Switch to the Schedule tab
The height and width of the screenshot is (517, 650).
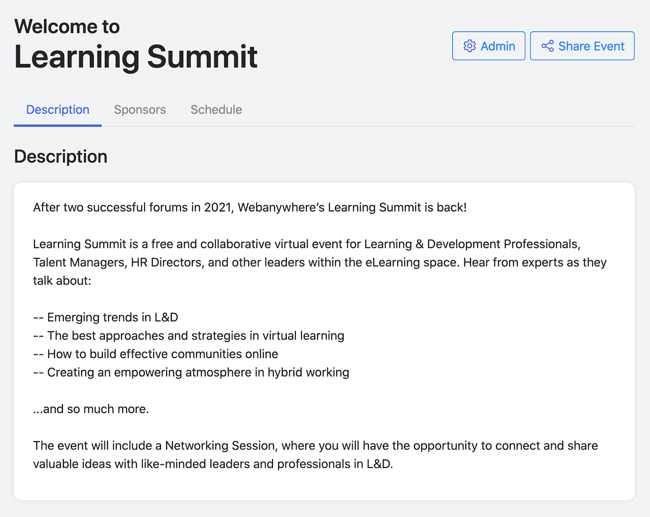click(x=216, y=110)
